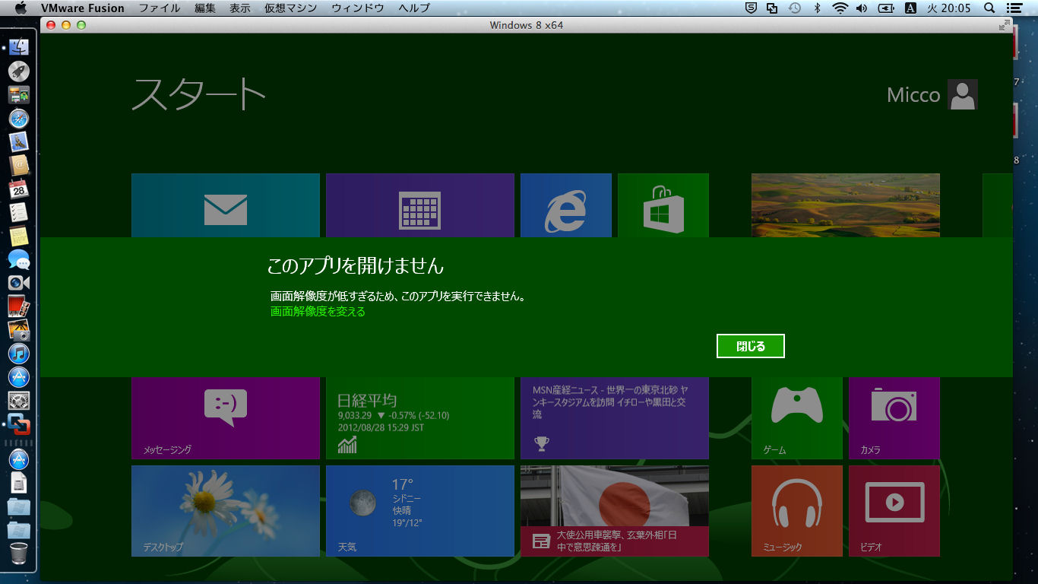This screenshot has width=1038, height=584.
Task: Open Finder from the dock
Action: pyautogui.click(x=19, y=47)
